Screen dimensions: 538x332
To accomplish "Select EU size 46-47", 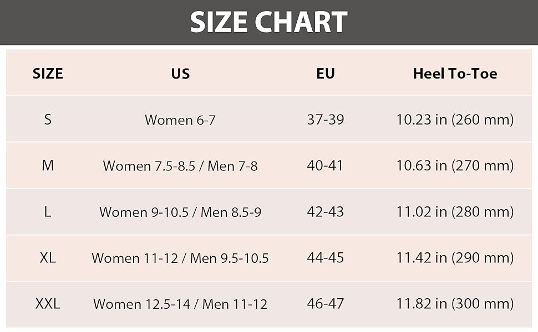I will [325, 304].
